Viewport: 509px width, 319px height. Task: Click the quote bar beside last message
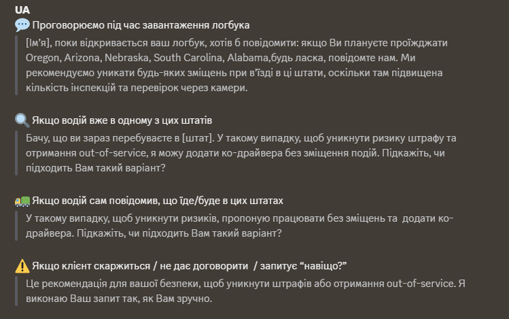coord(16,291)
